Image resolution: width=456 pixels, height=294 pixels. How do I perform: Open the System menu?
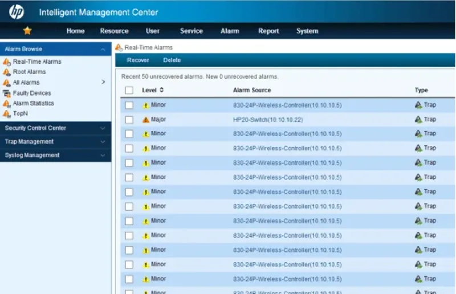[307, 31]
